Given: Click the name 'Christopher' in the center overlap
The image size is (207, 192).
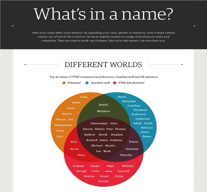Looking at the screenshot, I should (x=99, y=123).
